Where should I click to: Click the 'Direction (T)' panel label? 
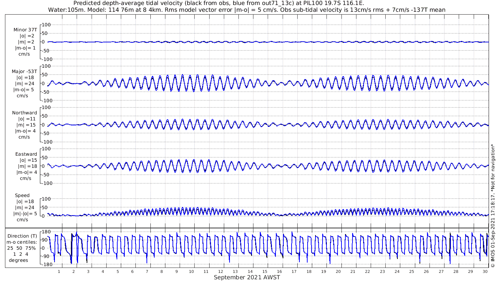[x=23, y=236]
